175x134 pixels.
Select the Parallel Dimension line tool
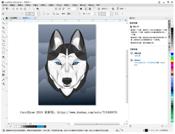(x=3, y=62)
